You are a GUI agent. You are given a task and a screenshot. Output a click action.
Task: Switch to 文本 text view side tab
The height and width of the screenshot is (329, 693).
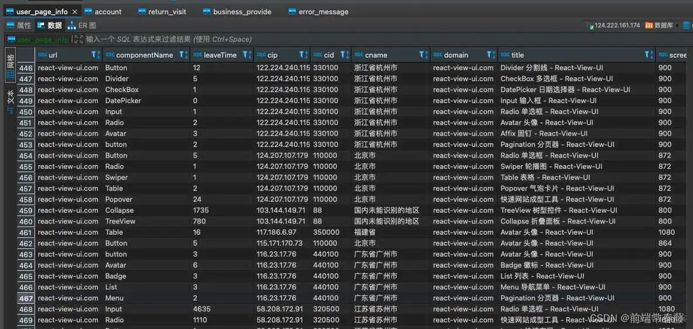pyautogui.click(x=10, y=101)
